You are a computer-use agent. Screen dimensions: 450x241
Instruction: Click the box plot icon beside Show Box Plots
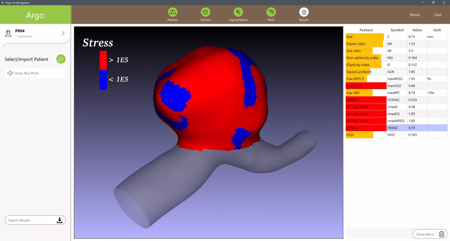click(11, 73)
